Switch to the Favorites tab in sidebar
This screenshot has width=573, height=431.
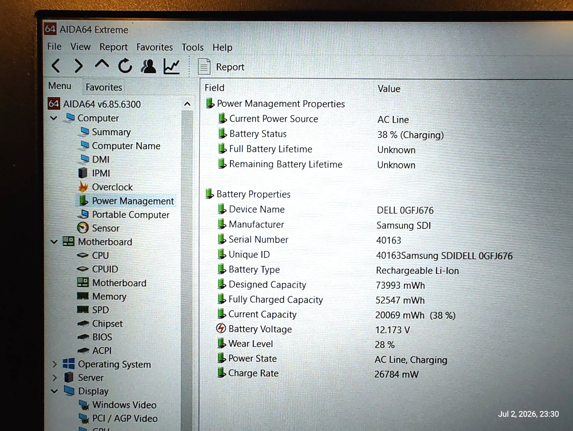click(x=104, y=87)
